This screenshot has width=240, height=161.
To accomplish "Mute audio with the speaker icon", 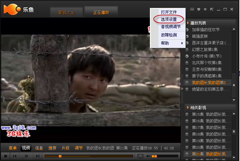I will click(148, 156).
